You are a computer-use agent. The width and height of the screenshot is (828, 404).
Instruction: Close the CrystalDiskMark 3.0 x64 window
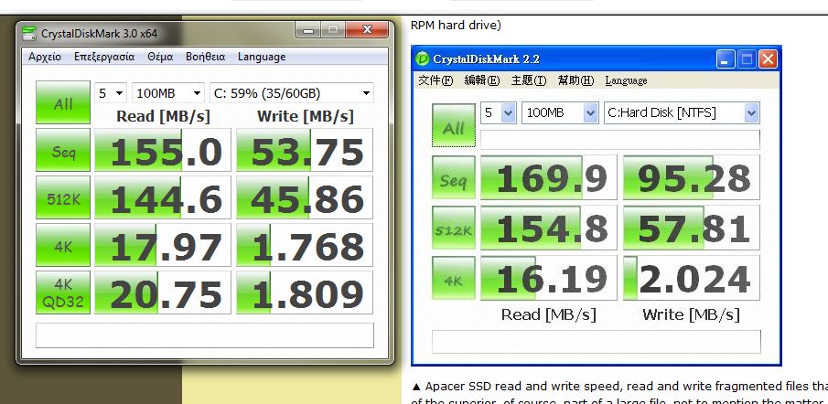coord(368,30)
